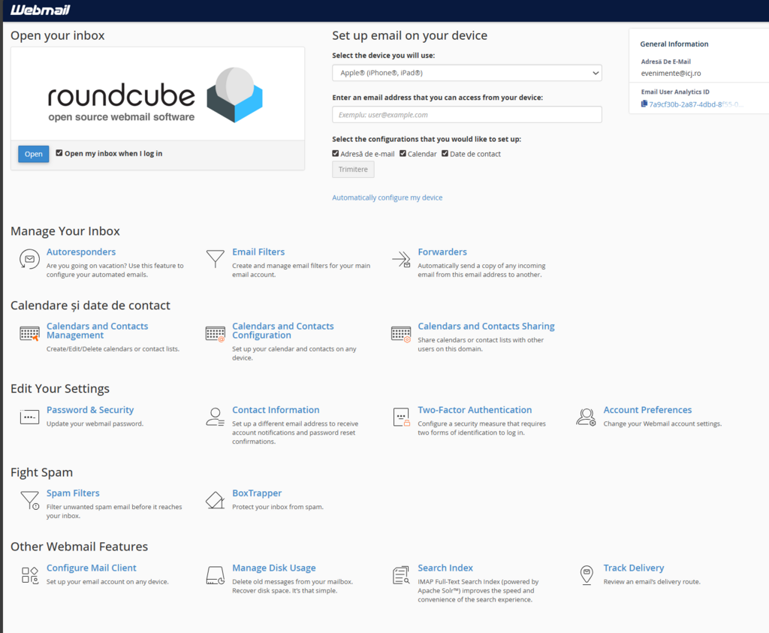Click the Autoresponders envelope icon
This screenshot has height=633, width=769.
click(x=29, y=260)
